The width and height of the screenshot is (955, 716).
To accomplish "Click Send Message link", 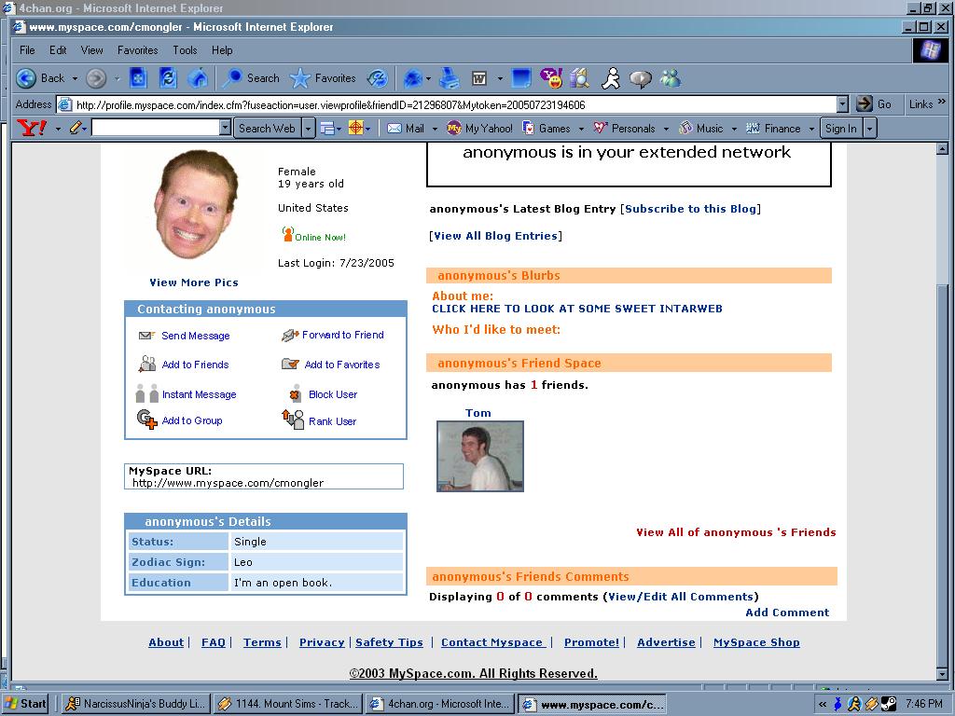I will (x=196, y=336).
